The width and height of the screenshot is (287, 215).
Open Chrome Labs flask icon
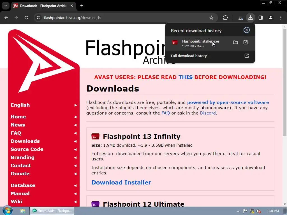pyautogui.click(x=240, y=18)
